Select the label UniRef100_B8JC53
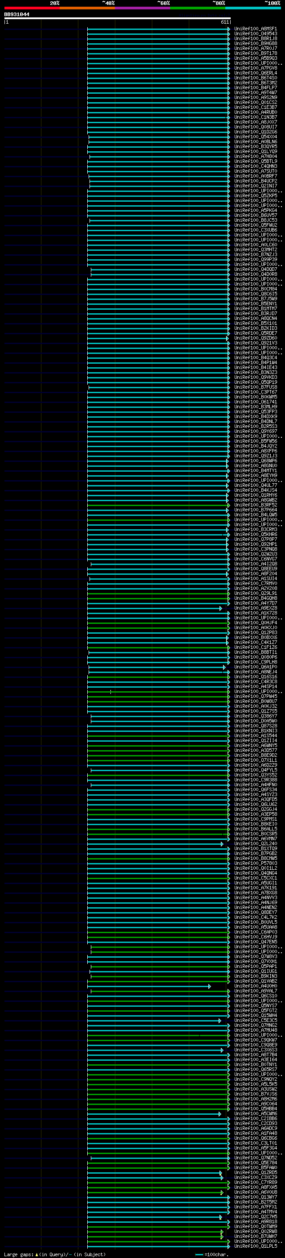Viewport: 285px width, 1258px height. 255,220
